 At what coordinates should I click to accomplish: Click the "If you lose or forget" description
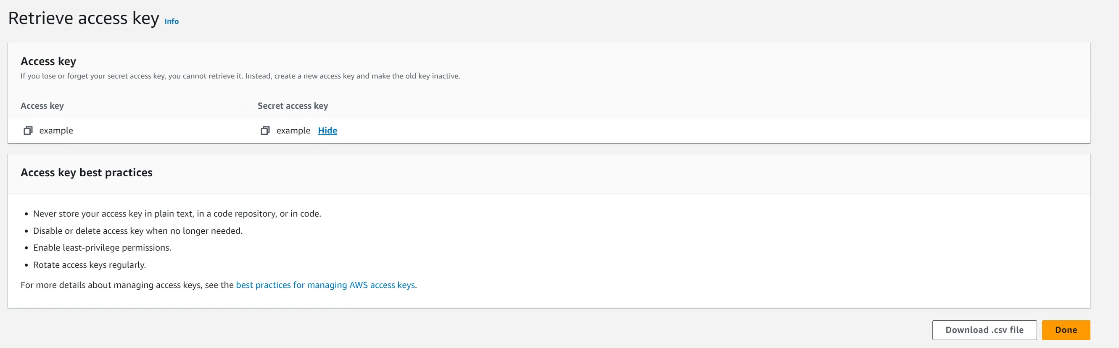tap(240, 76)
